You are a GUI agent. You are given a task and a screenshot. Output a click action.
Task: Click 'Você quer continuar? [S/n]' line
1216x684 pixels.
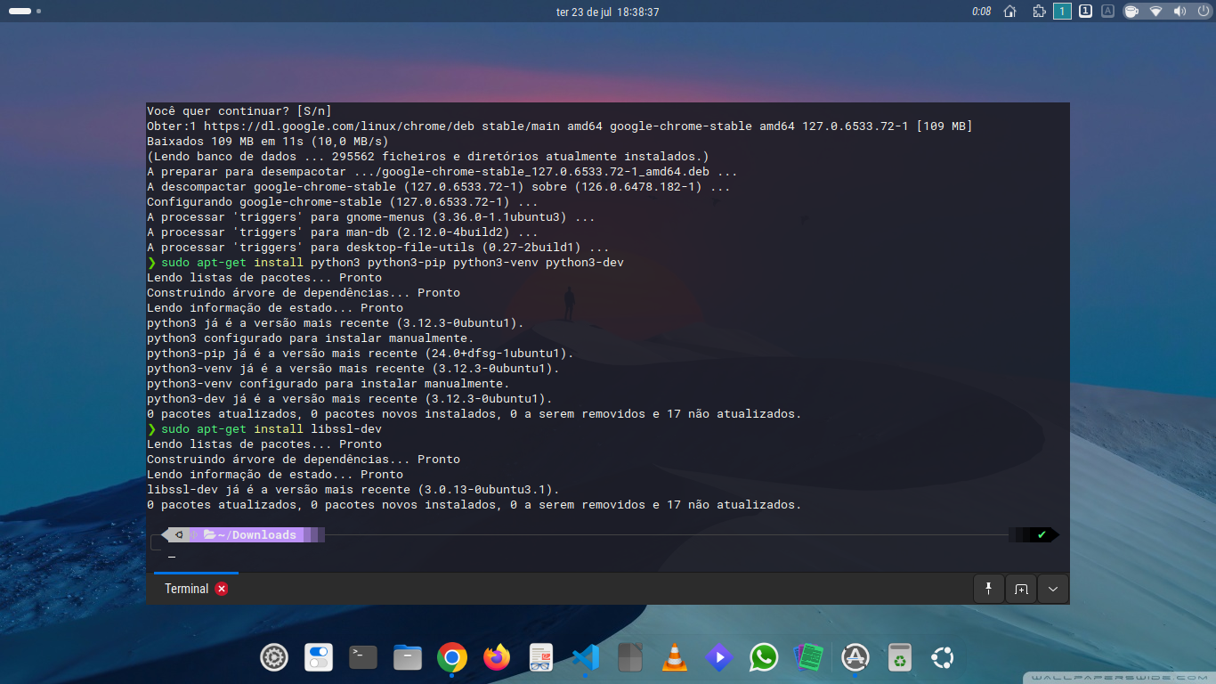click(239, 111)
